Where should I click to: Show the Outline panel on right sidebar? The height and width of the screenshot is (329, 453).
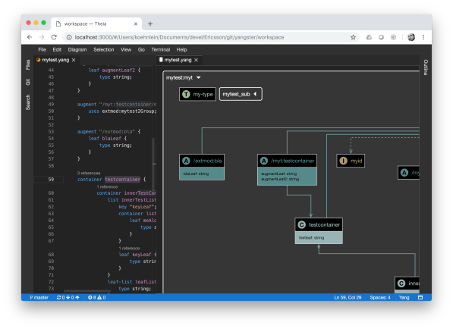(426, 67)
